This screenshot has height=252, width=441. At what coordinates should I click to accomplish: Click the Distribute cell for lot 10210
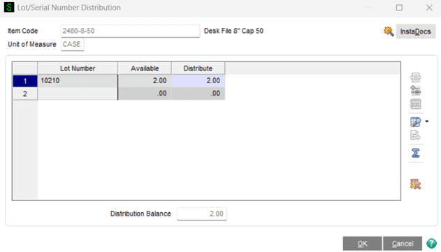click(198, 81)
